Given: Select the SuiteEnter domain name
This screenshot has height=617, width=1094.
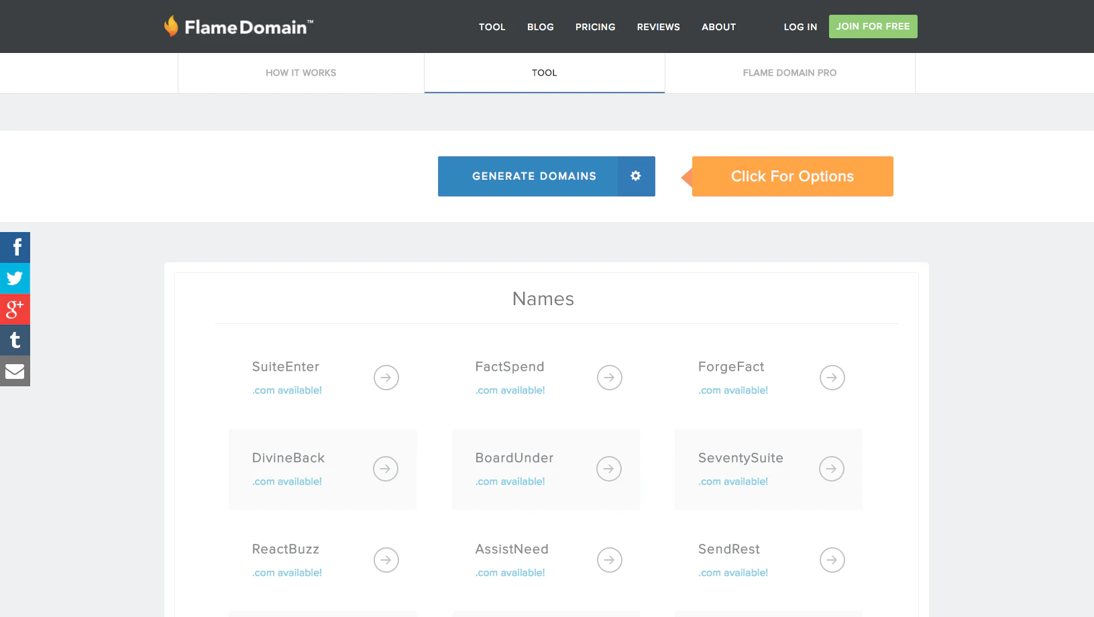Looking at the screenshot, I should pyautogui.click(x=286, y=367).
